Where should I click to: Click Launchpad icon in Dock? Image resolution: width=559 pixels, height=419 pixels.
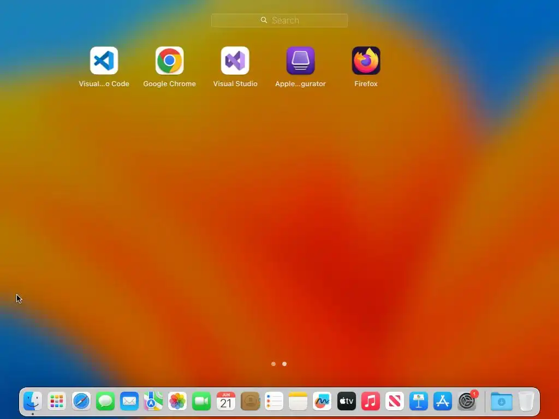point(57,401)
